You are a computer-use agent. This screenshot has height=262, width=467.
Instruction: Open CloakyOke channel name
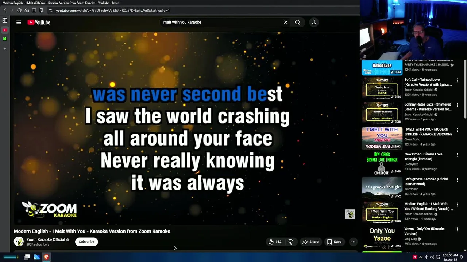(412, 164)
